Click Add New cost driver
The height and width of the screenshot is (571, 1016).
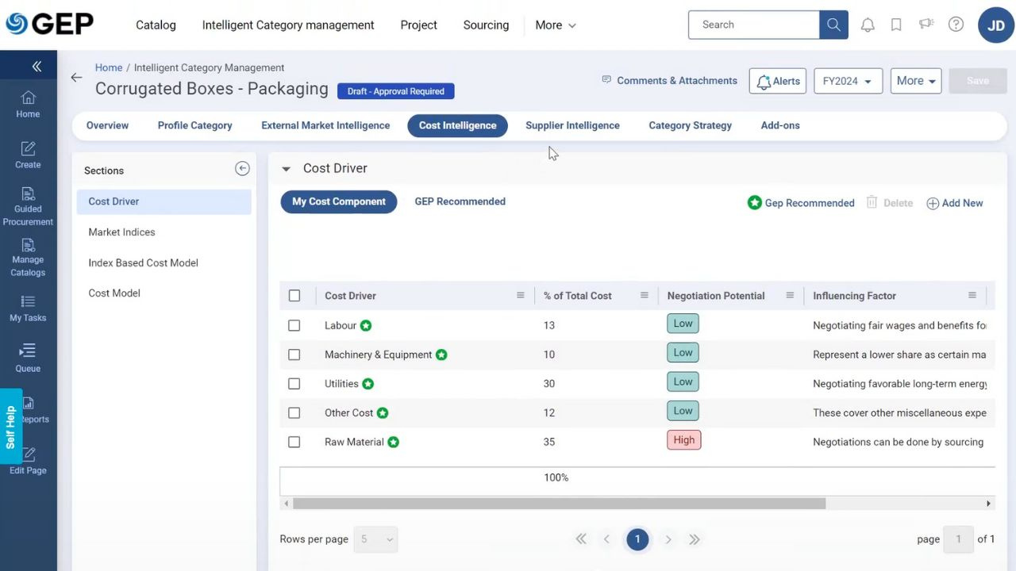pyautogui.click(x=955, y=203)
